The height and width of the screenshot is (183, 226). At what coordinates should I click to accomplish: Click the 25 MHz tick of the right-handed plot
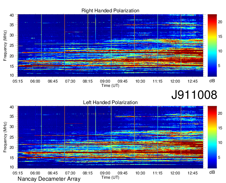12,45
